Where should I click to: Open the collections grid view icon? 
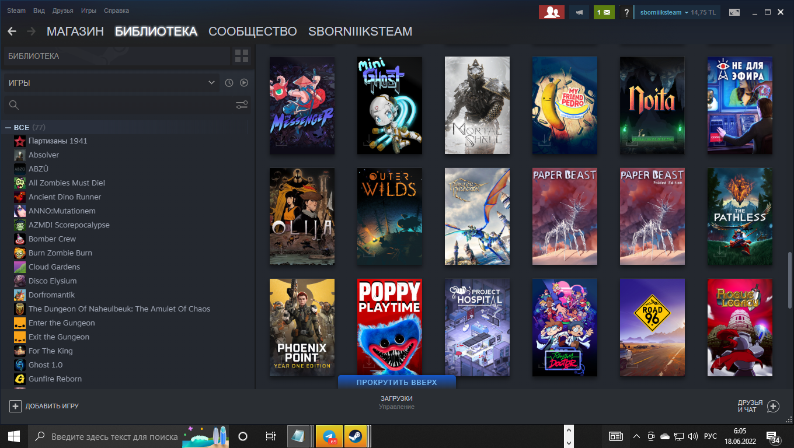pos(241,56)
